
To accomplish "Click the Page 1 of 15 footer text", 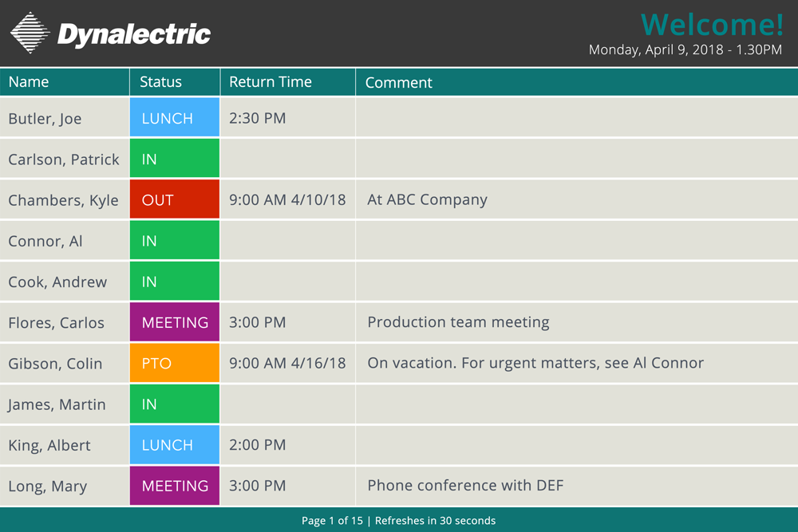I will (x=332, y=520).
